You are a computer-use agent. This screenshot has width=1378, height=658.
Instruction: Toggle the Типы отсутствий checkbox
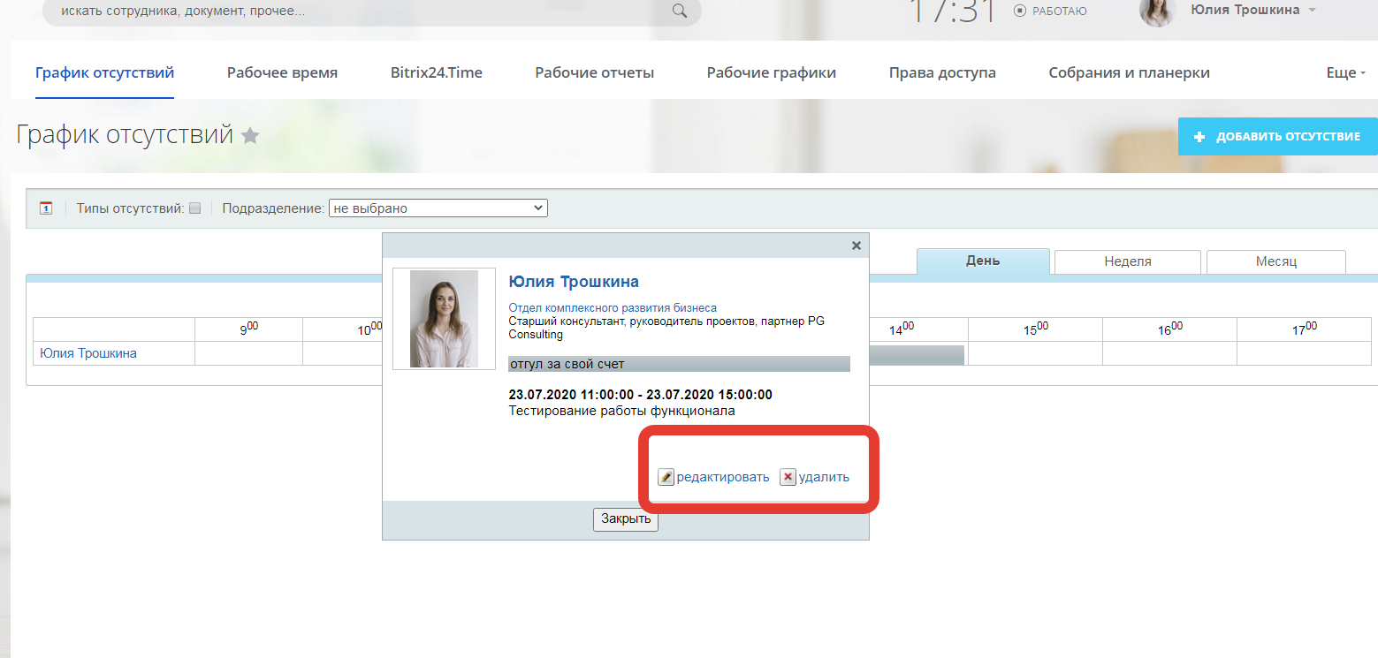pos(195,208)
